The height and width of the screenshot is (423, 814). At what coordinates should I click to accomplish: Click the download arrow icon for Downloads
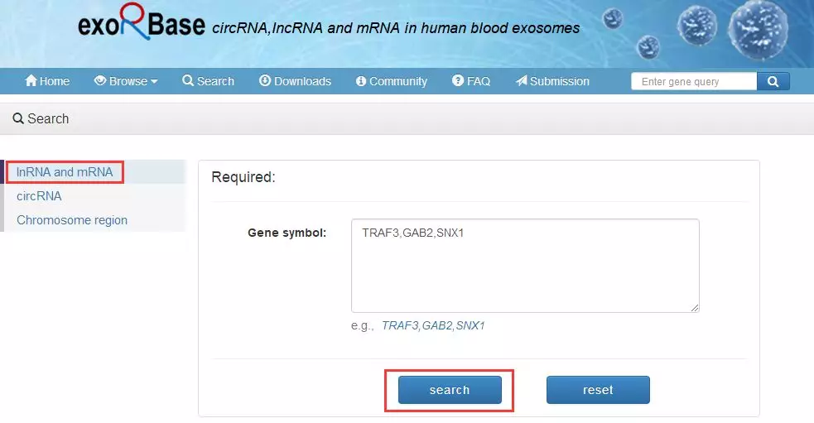click(x=265, y=81)
